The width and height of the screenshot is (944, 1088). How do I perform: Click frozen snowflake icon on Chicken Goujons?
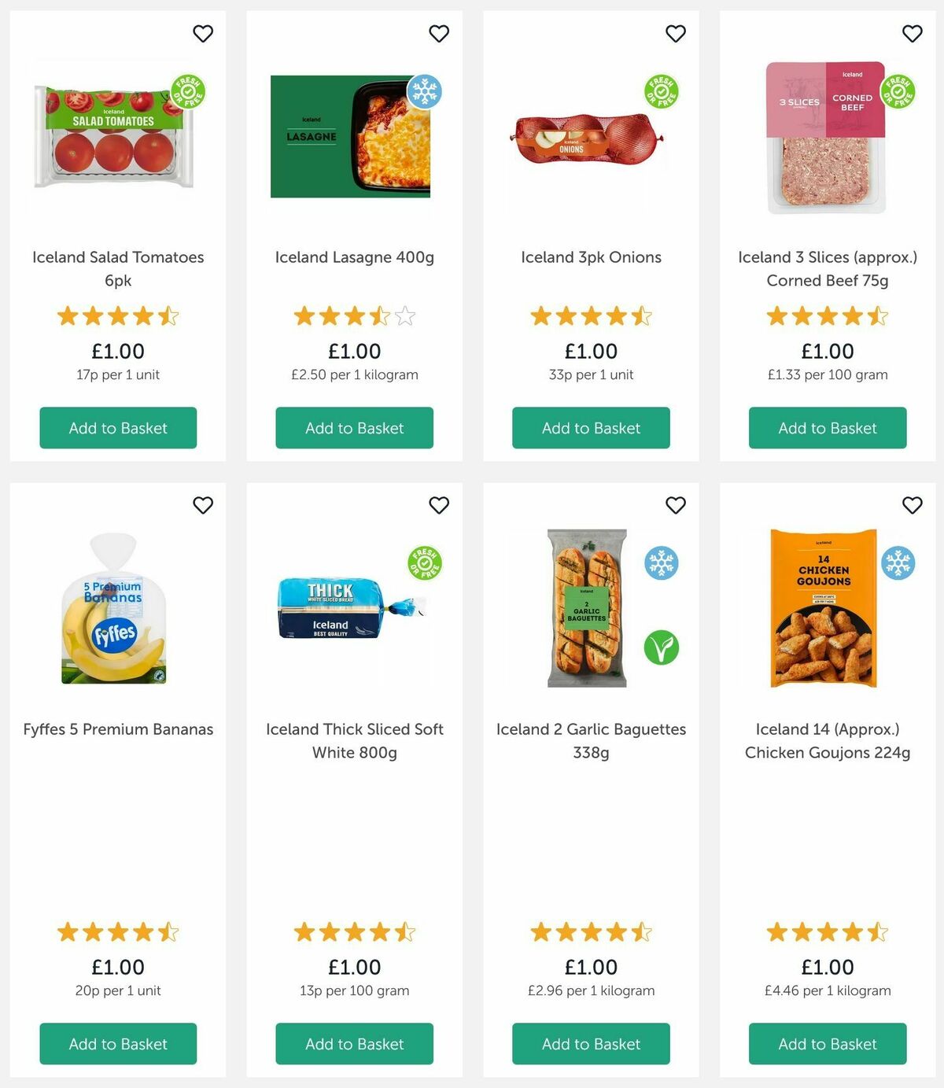[898, 563]
